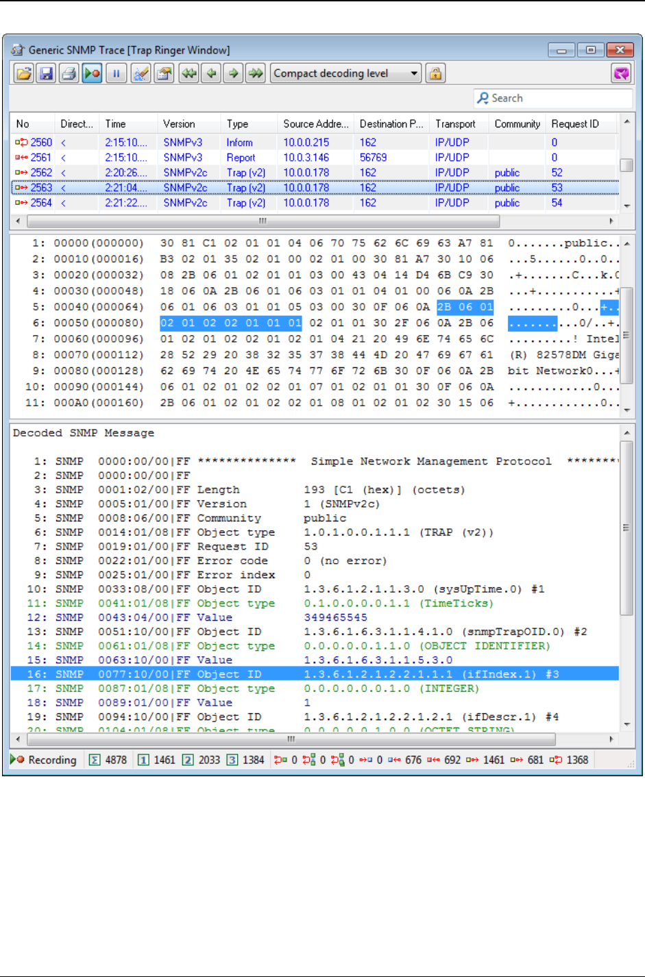The height and width of the screenshot is (977, 645).
Task: Click the icon beside packet 2563
Action: 21,188
